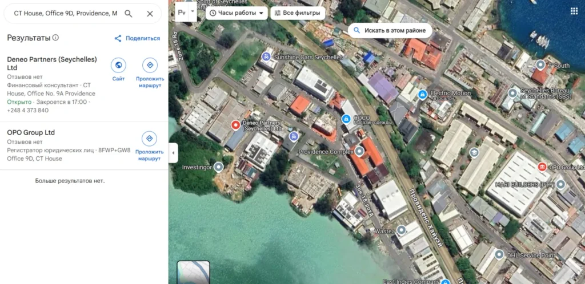Share the results via Поделиться link
Viewport: 585px width, 284px height.
137,38
